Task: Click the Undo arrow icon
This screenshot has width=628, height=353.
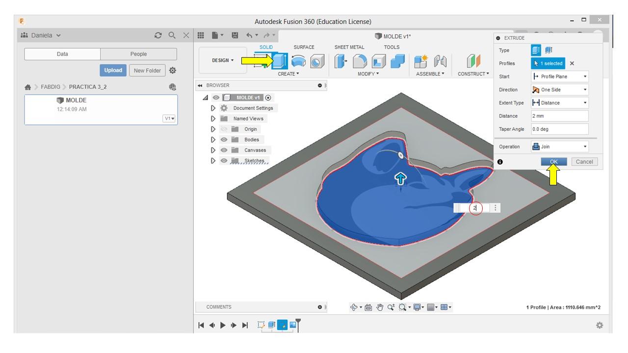Action: tap(249, 36)
